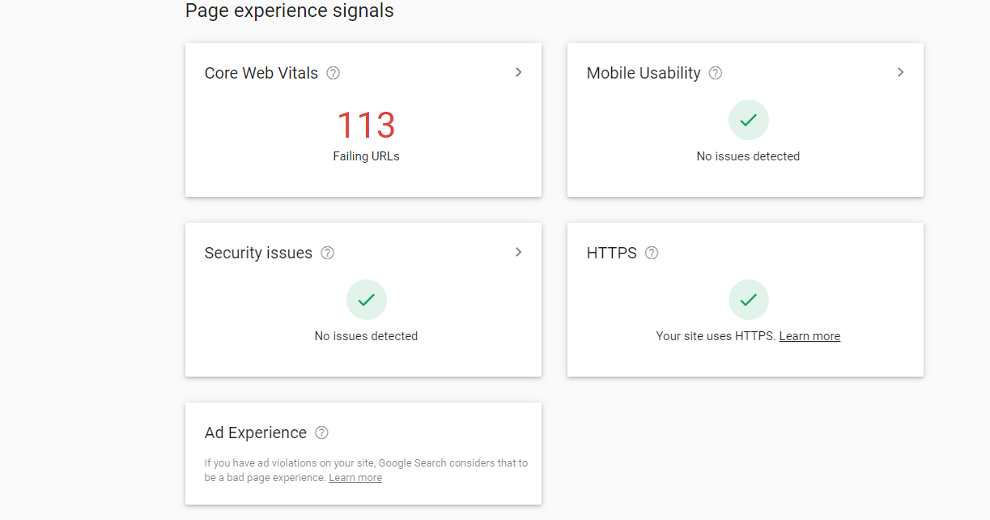Open Mobile Usability details via its arrow
Viewport: 990px width, 520px height.
click(x=900, y=72)
